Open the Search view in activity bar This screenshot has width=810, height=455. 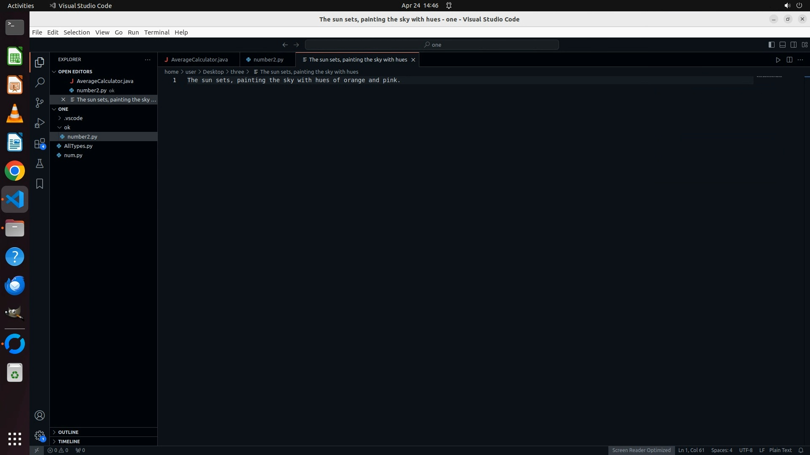pos(40,83)
